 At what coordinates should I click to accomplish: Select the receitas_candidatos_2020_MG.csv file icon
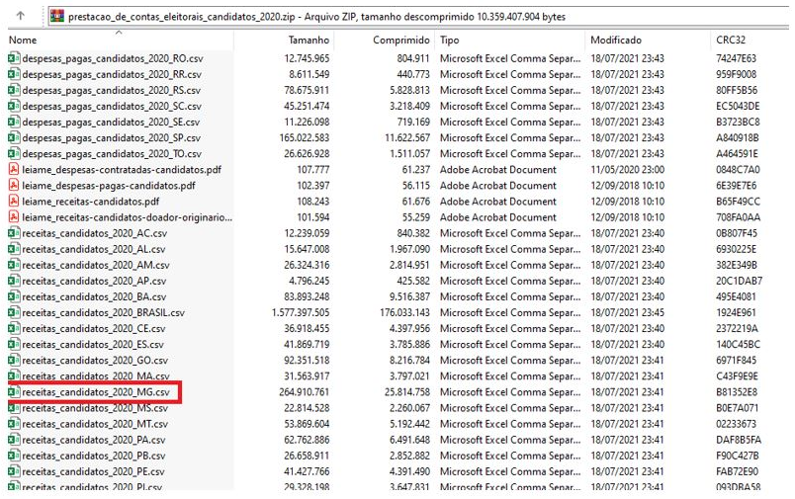(x=13, y=392)
